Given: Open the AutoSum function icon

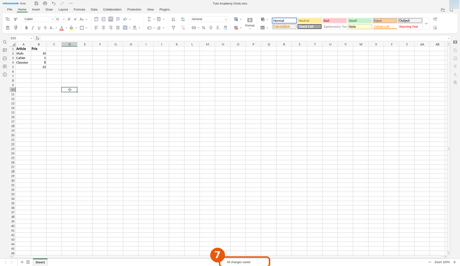Looking at the screenshot, I should point(149,19).
